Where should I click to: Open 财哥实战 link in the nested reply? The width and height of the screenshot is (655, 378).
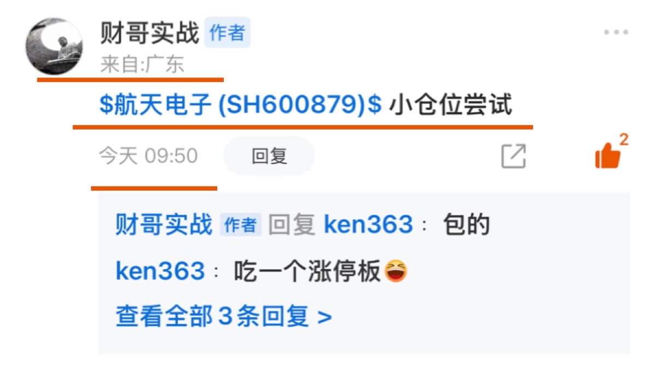[x=164, y=225]
